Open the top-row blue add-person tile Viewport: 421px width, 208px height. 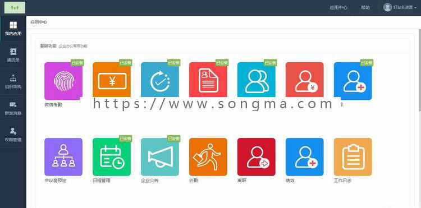coord(353,81)
